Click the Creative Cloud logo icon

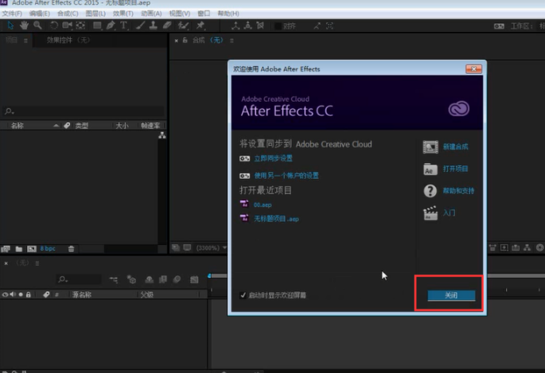(458, 108)
